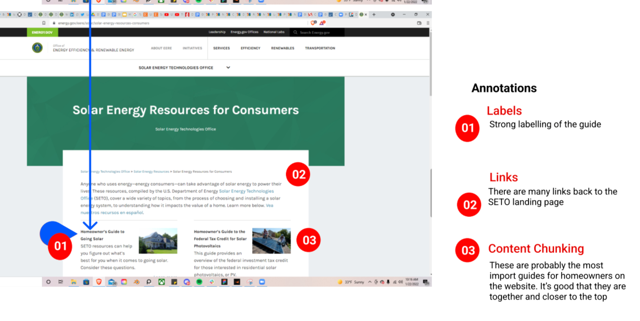Show hidden system tray icons chevron
Image resolution: width=640 pixels, height=321 pixels.
370,282
